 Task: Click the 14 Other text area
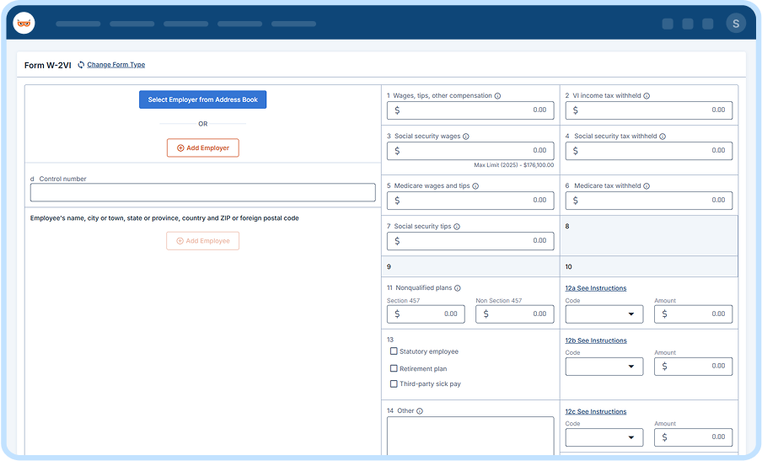(x=470, y=436)
